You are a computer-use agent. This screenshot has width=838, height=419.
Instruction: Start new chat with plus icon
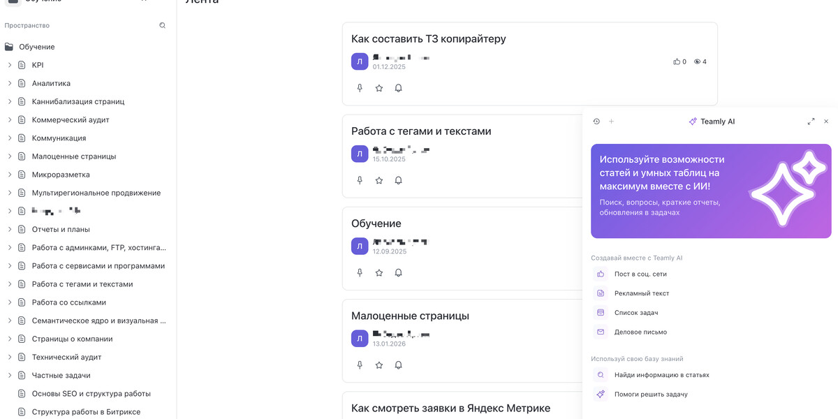tap(612, 122)
